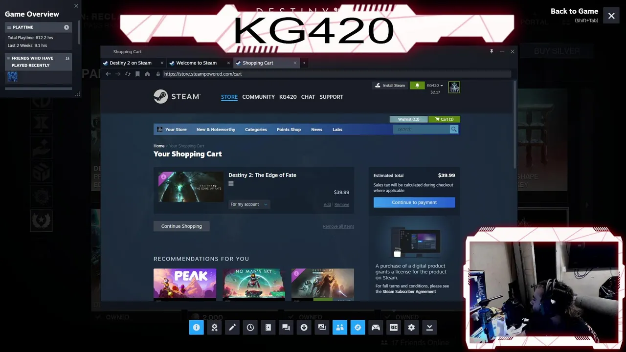Click the profile avatar at top right
The width and height of the screenshot is (626, 352).
click(454, 87)
